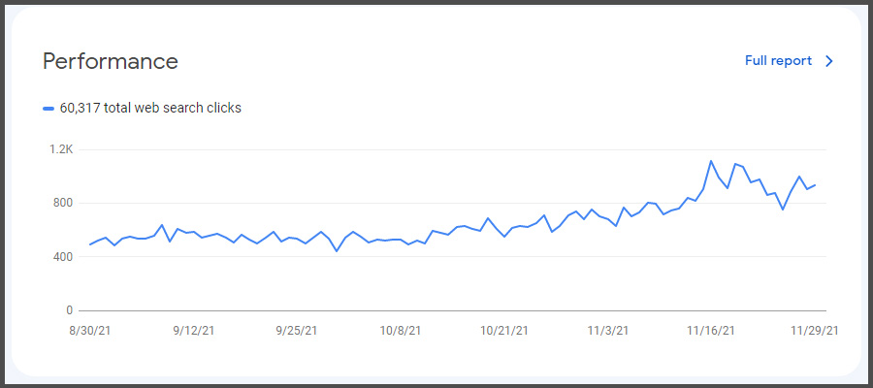This screenshot has width=873, height=388.
Task: Click the 9/12/21 date label
Action: (x=192, y=331)
